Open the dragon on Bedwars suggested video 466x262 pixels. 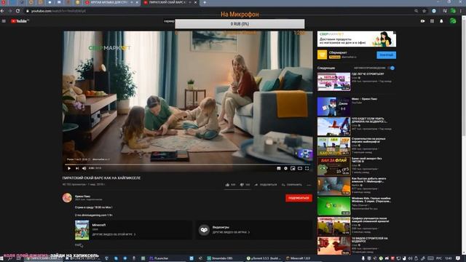pos(333,126)
